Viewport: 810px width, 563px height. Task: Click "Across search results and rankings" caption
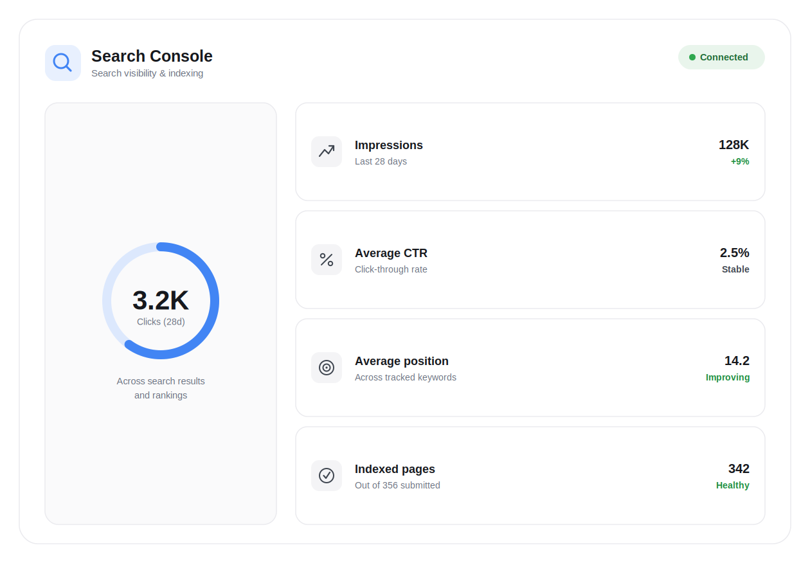tap(161, 388)
